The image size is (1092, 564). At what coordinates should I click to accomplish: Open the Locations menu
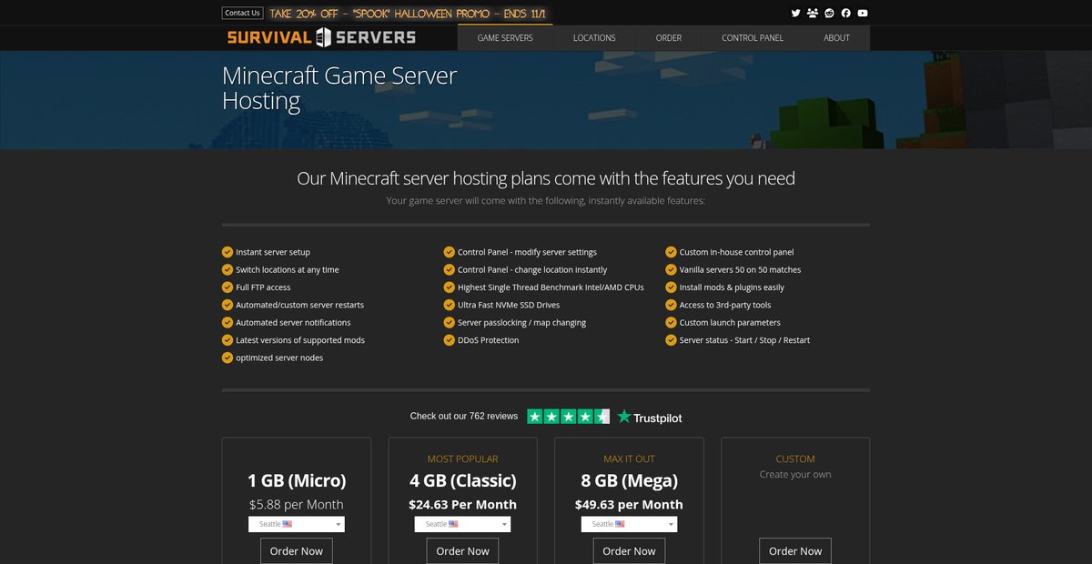594,38
